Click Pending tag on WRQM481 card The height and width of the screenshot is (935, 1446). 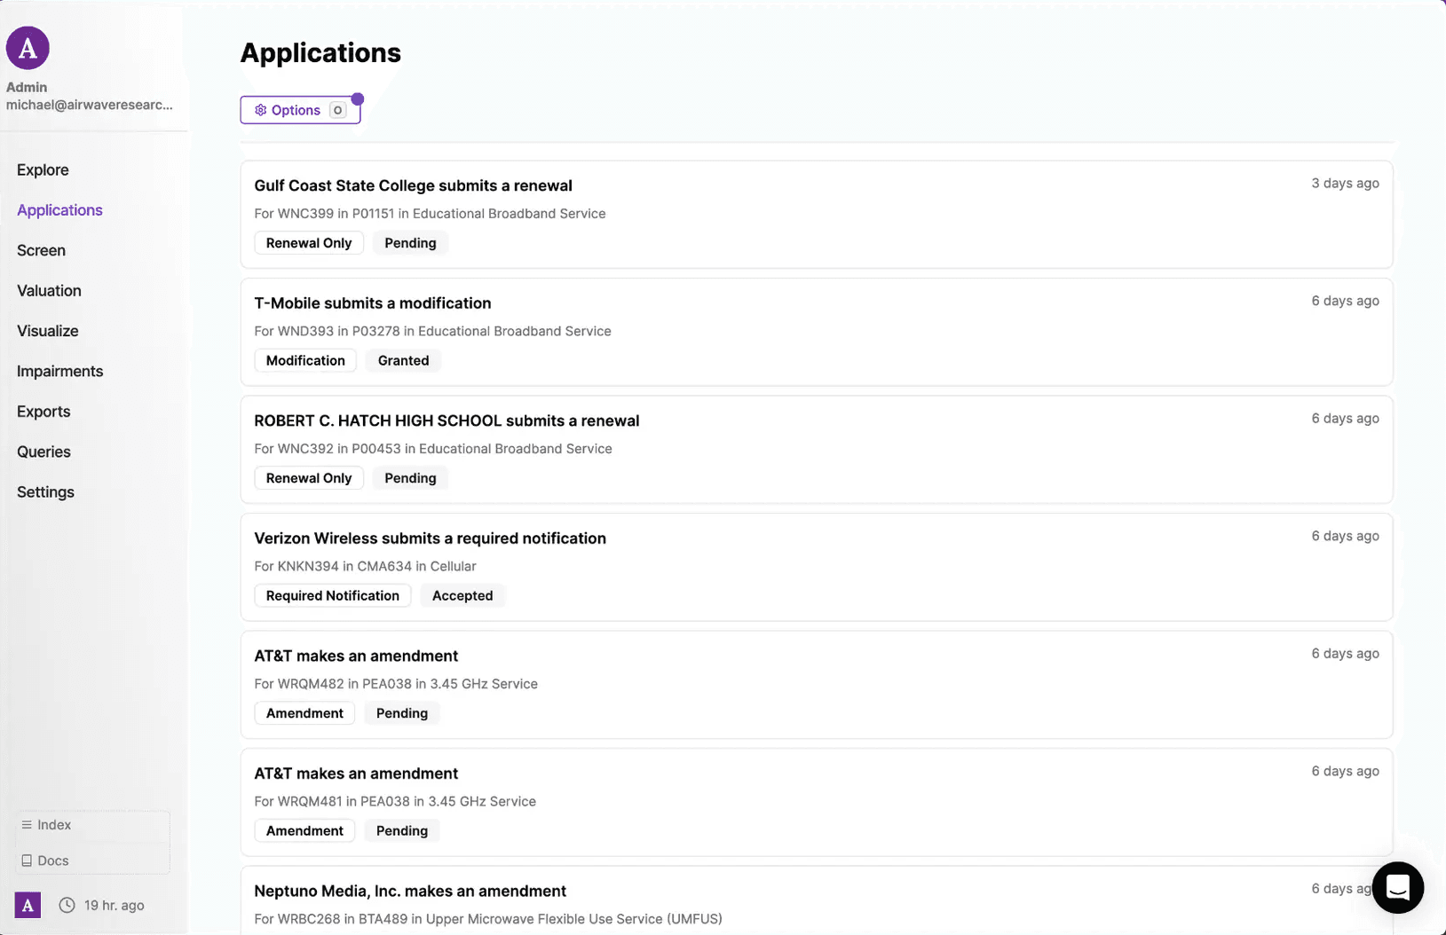402,830
